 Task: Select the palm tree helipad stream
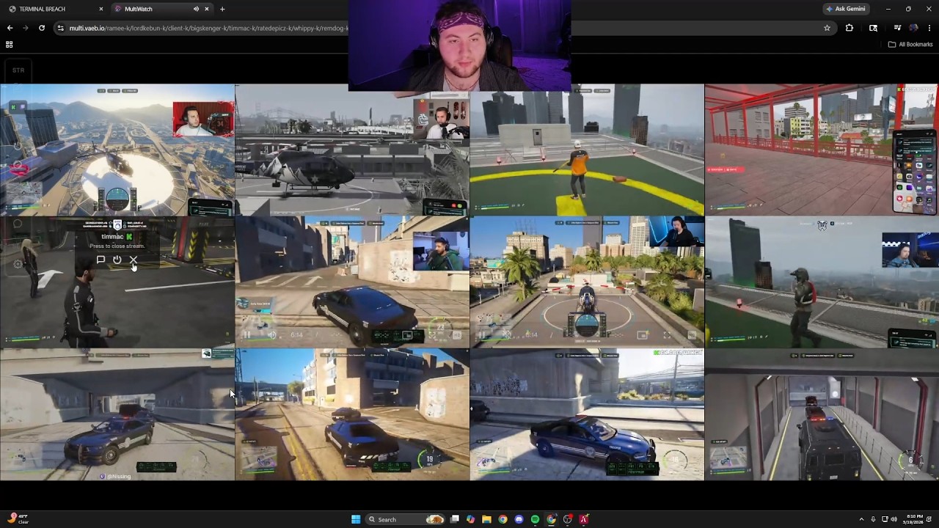pos(587,282)
